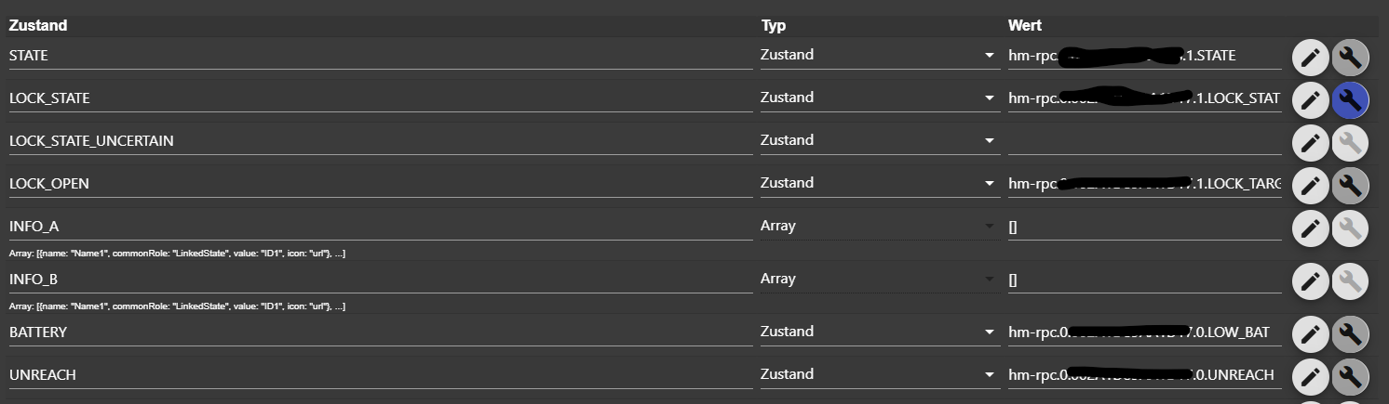1389x404 pixels.
Task: Click the pencil icon for INFO_A row
Action: coord(1310,228)
